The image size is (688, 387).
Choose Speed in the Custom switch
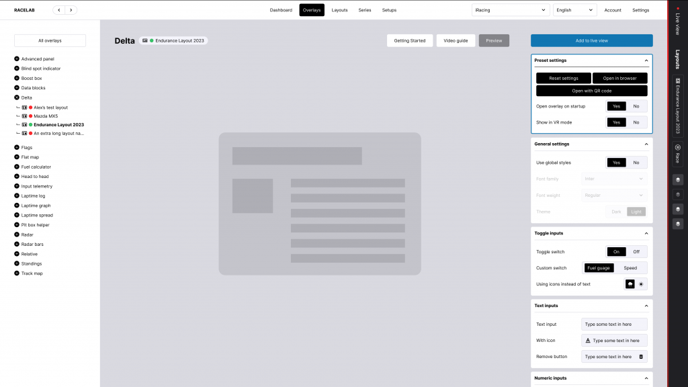(x=630, y=268)
